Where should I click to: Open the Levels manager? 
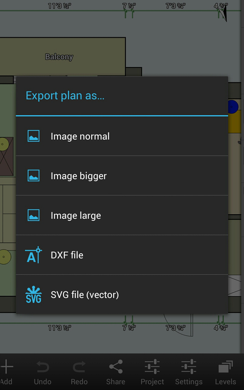tap(225, 372)
